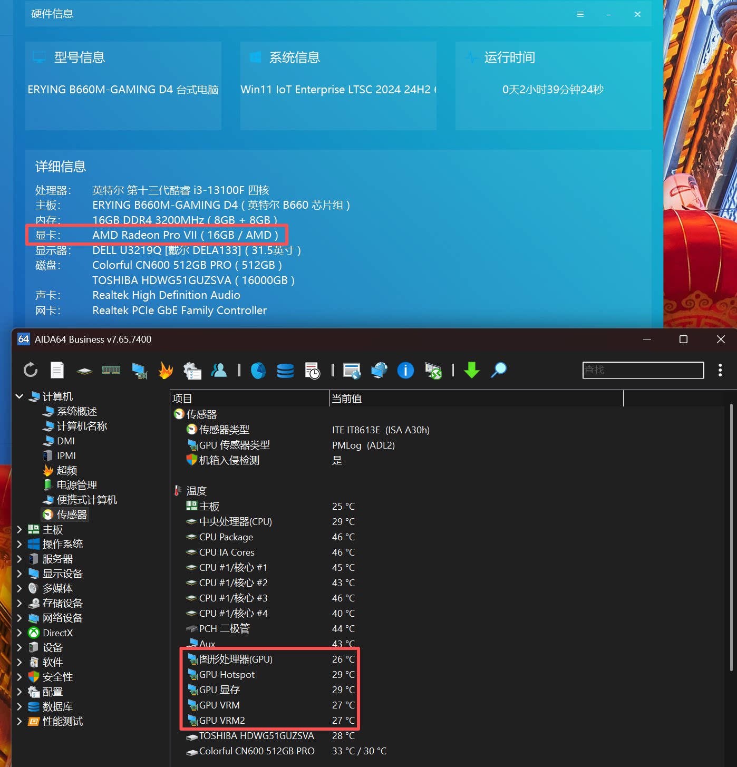This screenshot has height=767, width=737.
Task: Select 性能测试 in the tree
Action: click(x=63, y=721)
